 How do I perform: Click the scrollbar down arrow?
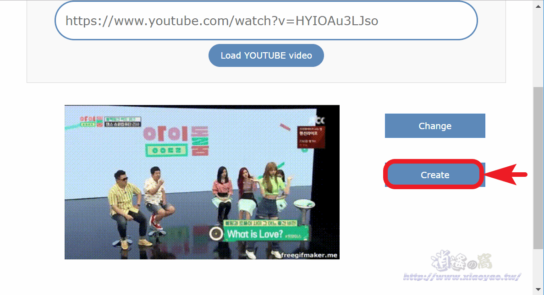(538, 290)
